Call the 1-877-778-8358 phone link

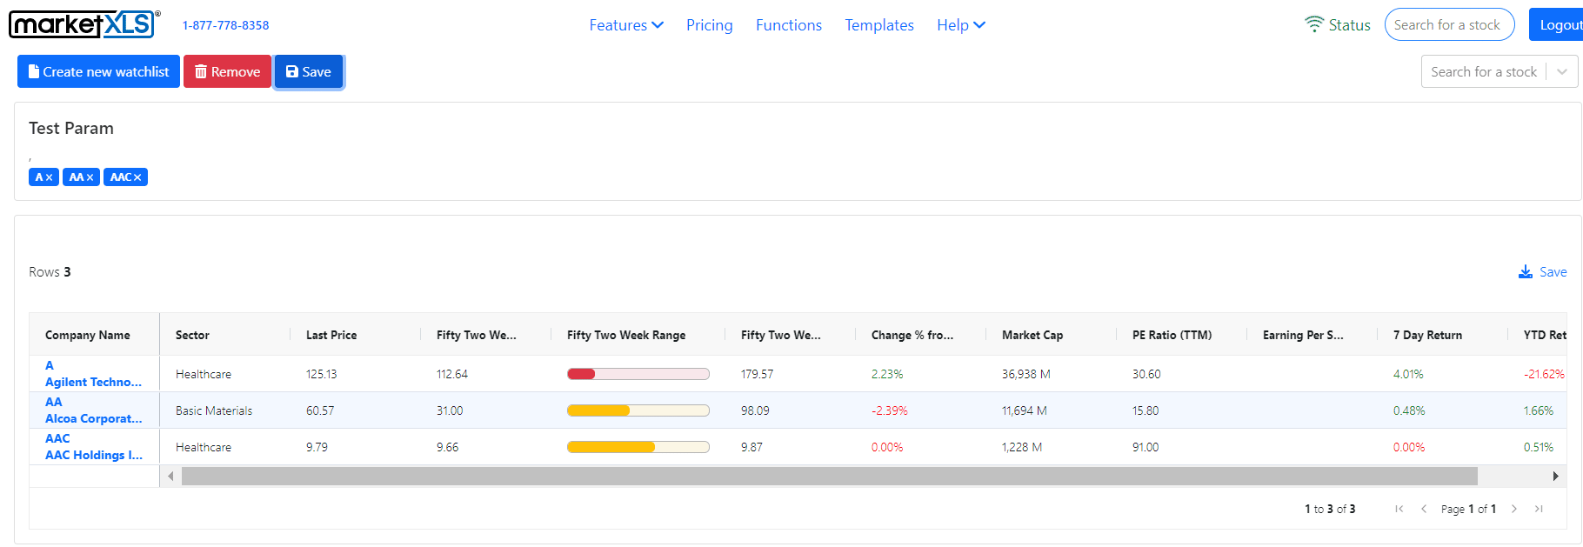coord(225,25)
